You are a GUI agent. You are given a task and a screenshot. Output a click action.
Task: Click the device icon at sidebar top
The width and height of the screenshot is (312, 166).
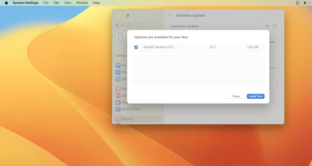click(120, 37)
